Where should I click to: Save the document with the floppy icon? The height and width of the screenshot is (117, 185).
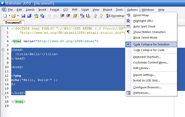tap(23, 16)
